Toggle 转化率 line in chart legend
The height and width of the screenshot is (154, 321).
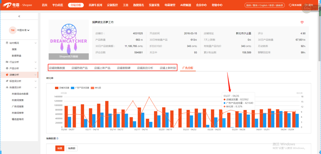pos(96,88)
